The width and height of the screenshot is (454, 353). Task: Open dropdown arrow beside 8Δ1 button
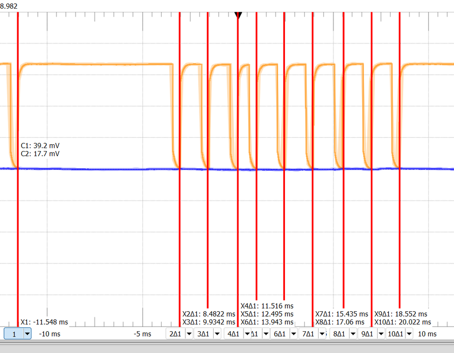pos(353,334)
